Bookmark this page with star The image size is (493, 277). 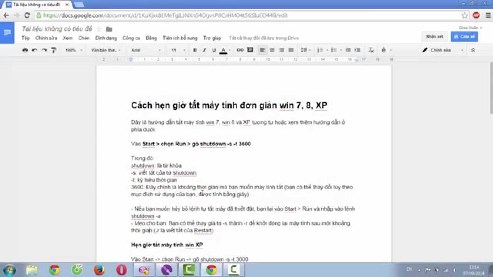(464, 15)
